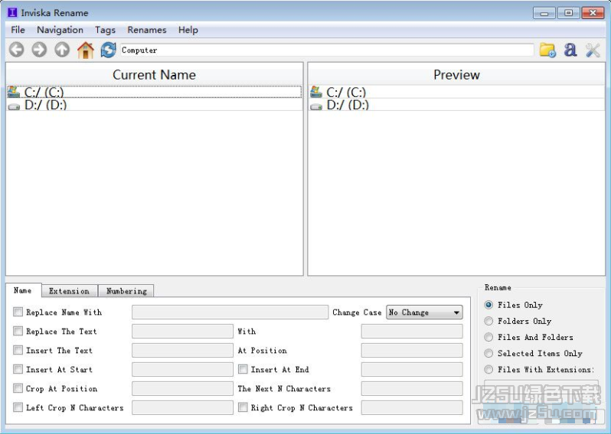Refresh the current directory listing
Viewport: 611px width, 434px height.
(108, 50)
